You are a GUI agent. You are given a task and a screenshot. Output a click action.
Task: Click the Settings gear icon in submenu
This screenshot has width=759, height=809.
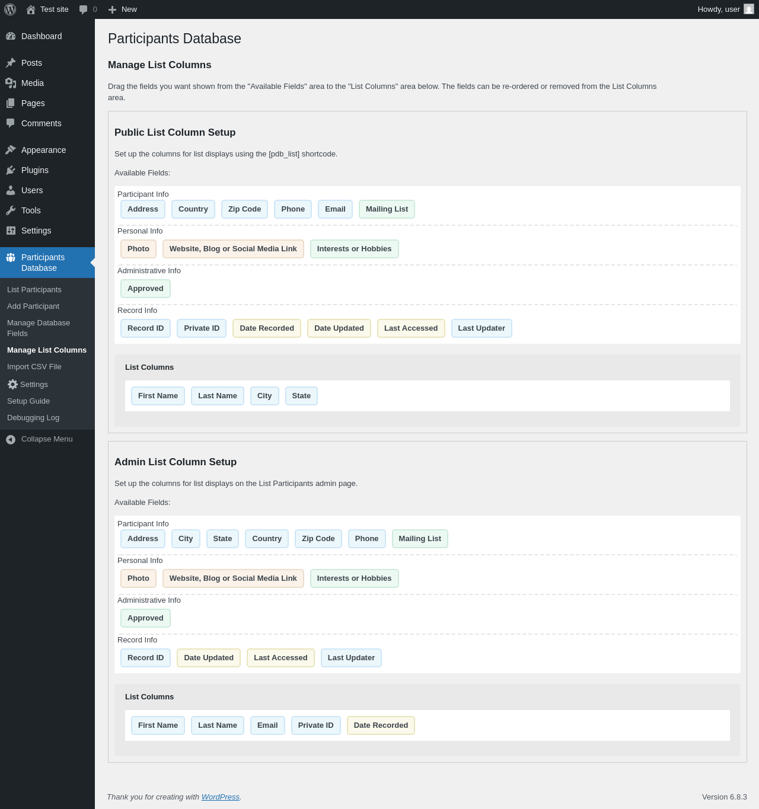tap(12, 385)
